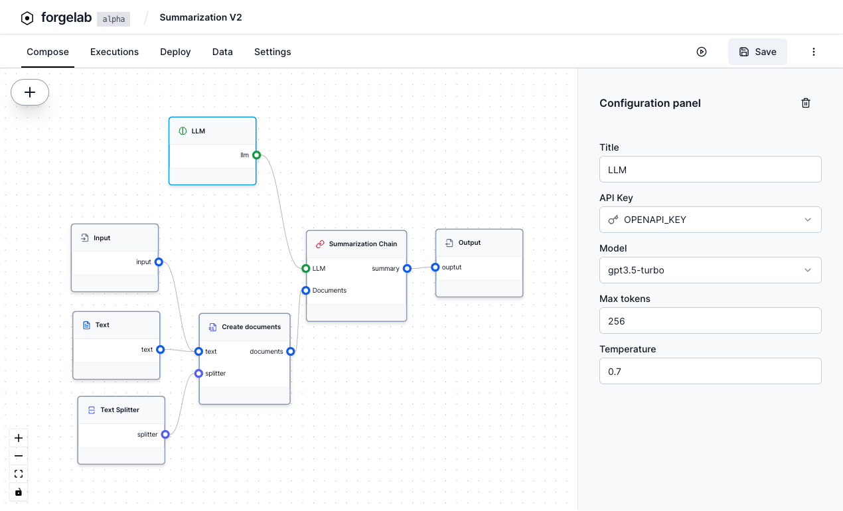Delete the selected node via trash icon
The height and width of the screenshot is (511, 843).
coord(806,103)
